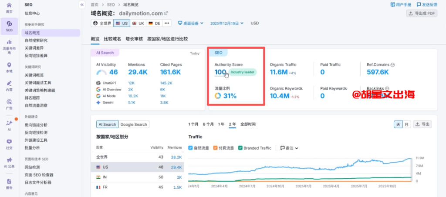Switch chart granularity to 天
Screen dimensions: 446x197
398,124
